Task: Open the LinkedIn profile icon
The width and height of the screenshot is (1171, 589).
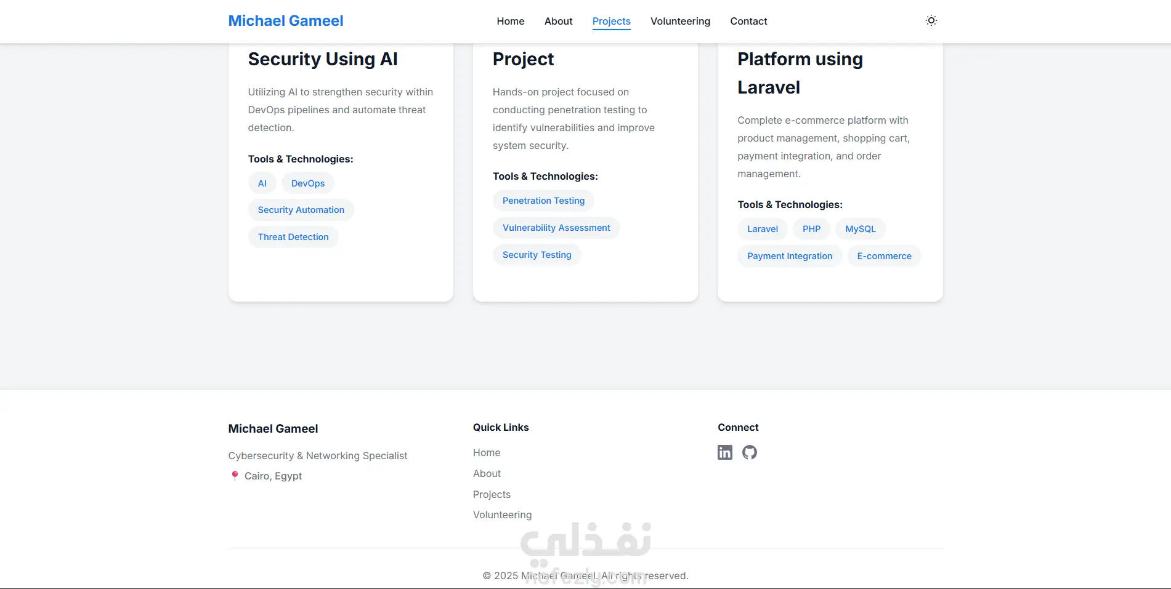Action: 725,452
